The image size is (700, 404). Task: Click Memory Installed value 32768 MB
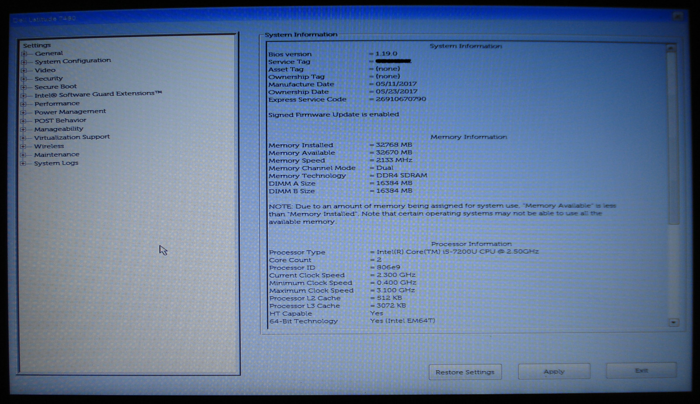pyautogui.click(x=394, y=145)
